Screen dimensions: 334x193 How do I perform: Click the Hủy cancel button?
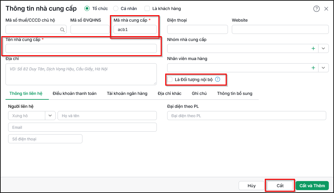252,186
